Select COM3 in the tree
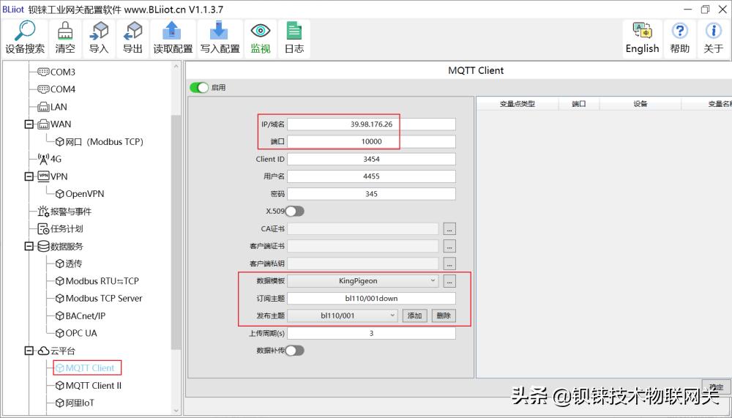Image resolution: width=732 pixels, height=418 pixels. click(x=56, y=72)
